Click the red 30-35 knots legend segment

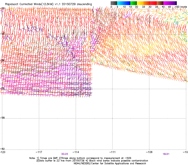[x=153, y=3]
